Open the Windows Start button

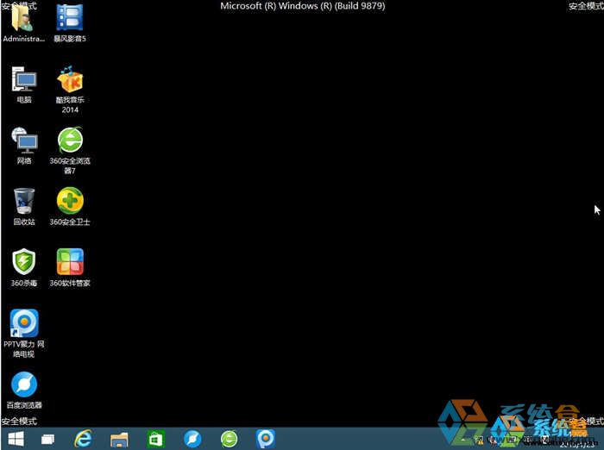pyautogui.click(x=16, y=439)
